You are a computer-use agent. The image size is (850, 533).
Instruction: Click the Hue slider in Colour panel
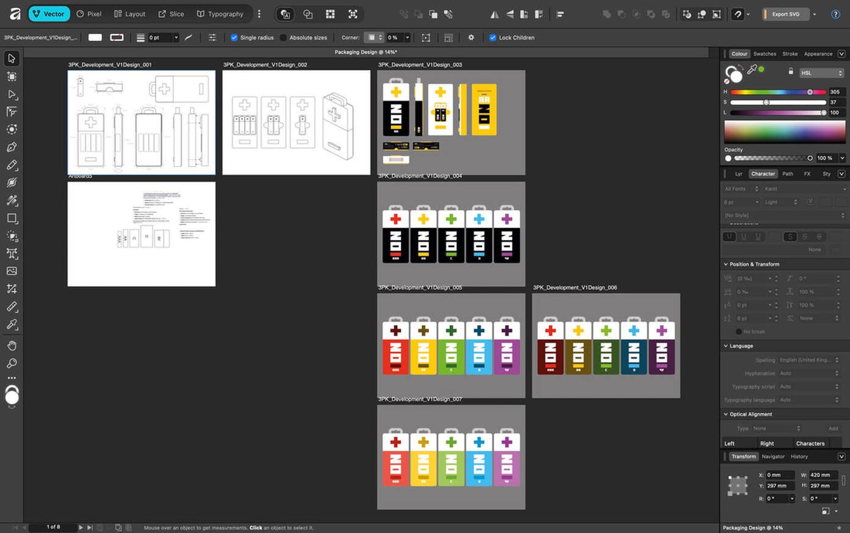[x=778, y=92]
